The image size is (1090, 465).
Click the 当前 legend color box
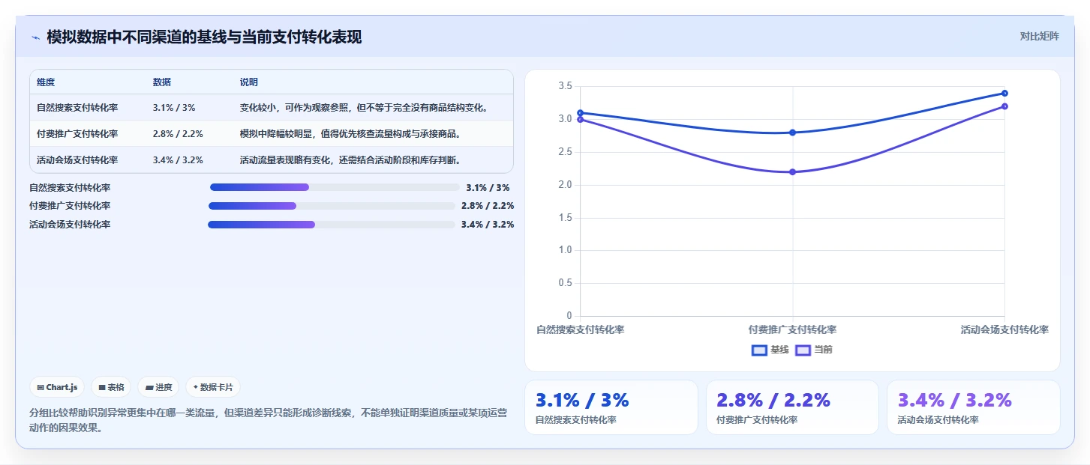[x=803, y=350]
